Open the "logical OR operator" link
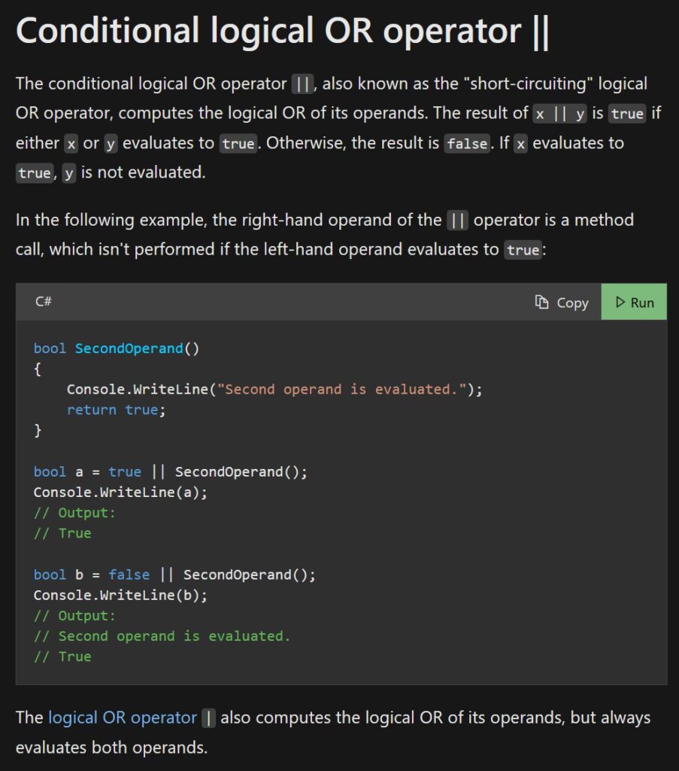Viewport: 679px width, 771px height. click(122, 718)
